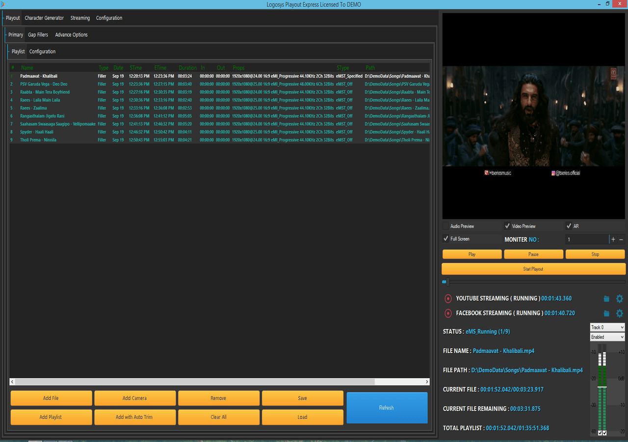The height and width of the screenshot is (442, 628).
Task: Open Facebook streaming settings gear
Action: pyautogui.click(x=619, y=313)
